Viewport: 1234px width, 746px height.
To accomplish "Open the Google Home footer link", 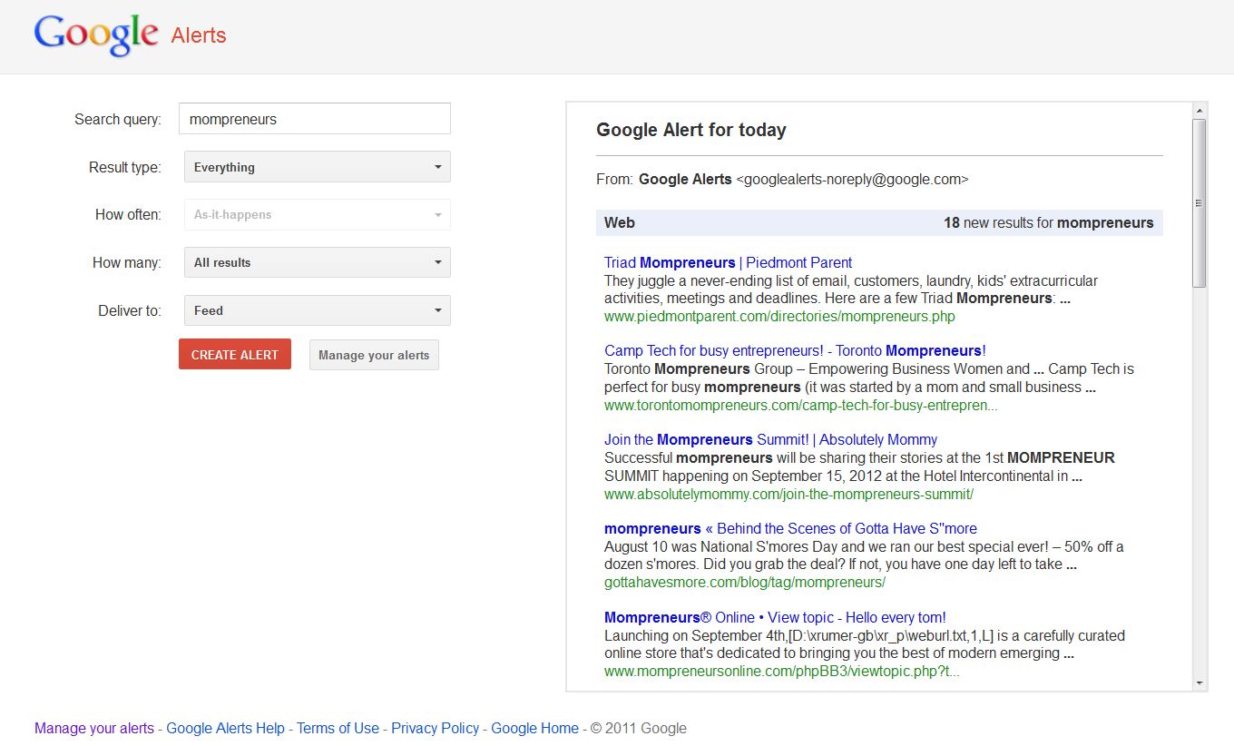I will click(534, 728).
